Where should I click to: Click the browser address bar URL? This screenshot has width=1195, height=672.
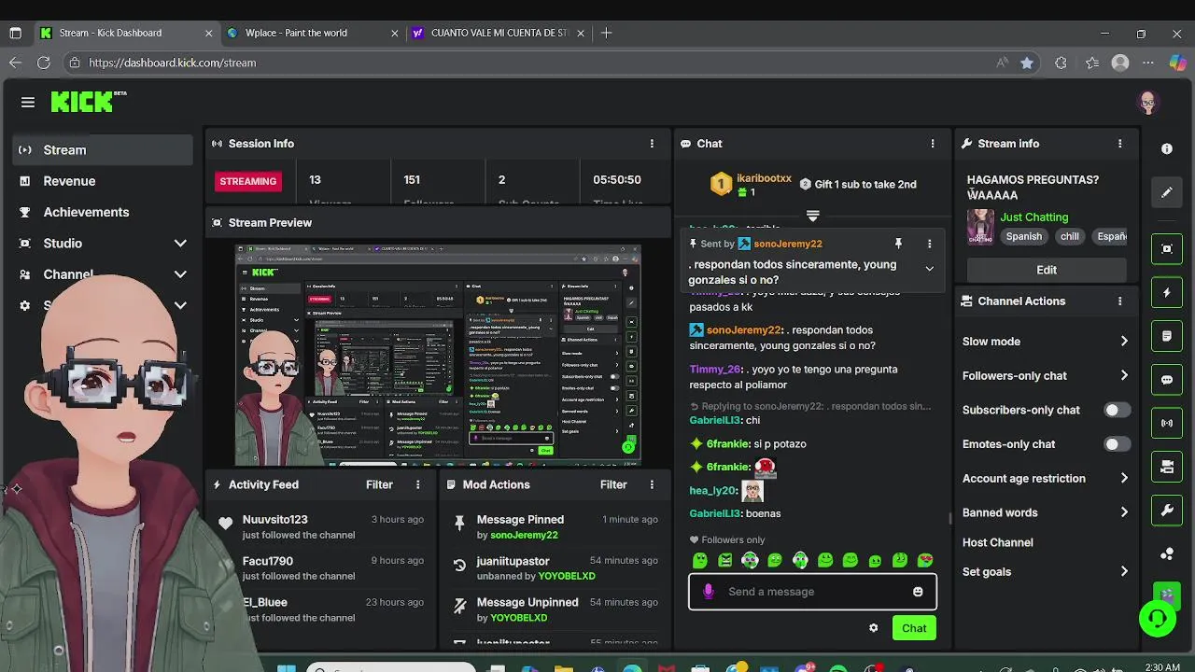tap(173, 63)
